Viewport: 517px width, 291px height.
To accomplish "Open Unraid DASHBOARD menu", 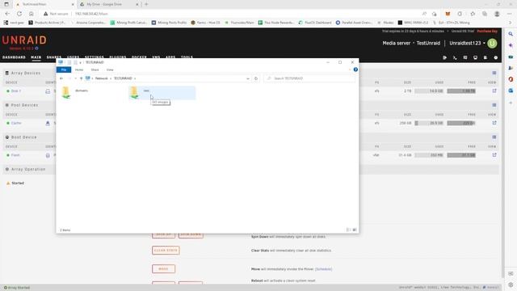I will 14,57.
